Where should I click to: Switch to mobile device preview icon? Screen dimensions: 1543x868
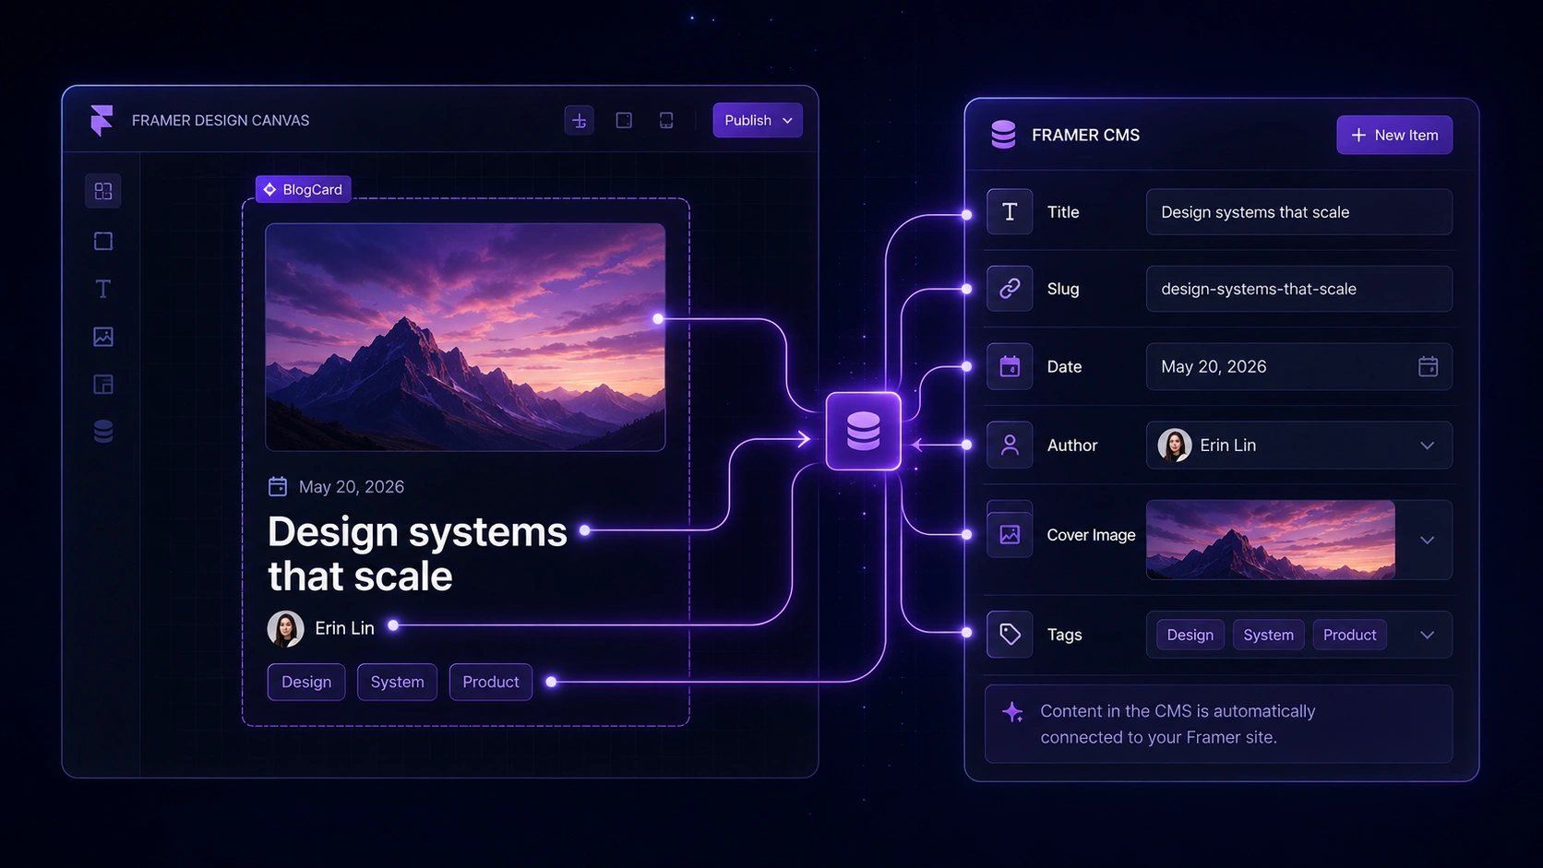666,120
